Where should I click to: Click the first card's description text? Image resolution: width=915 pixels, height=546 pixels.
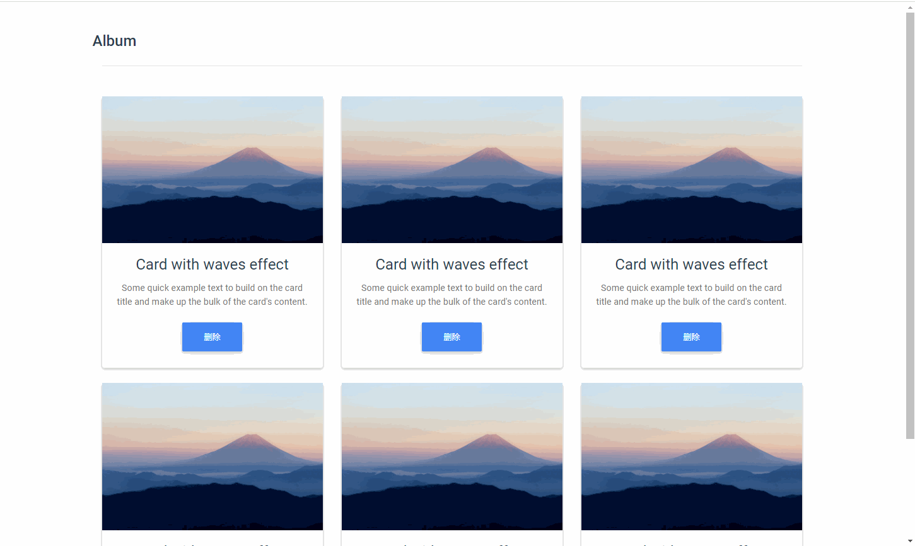(213, 295)
